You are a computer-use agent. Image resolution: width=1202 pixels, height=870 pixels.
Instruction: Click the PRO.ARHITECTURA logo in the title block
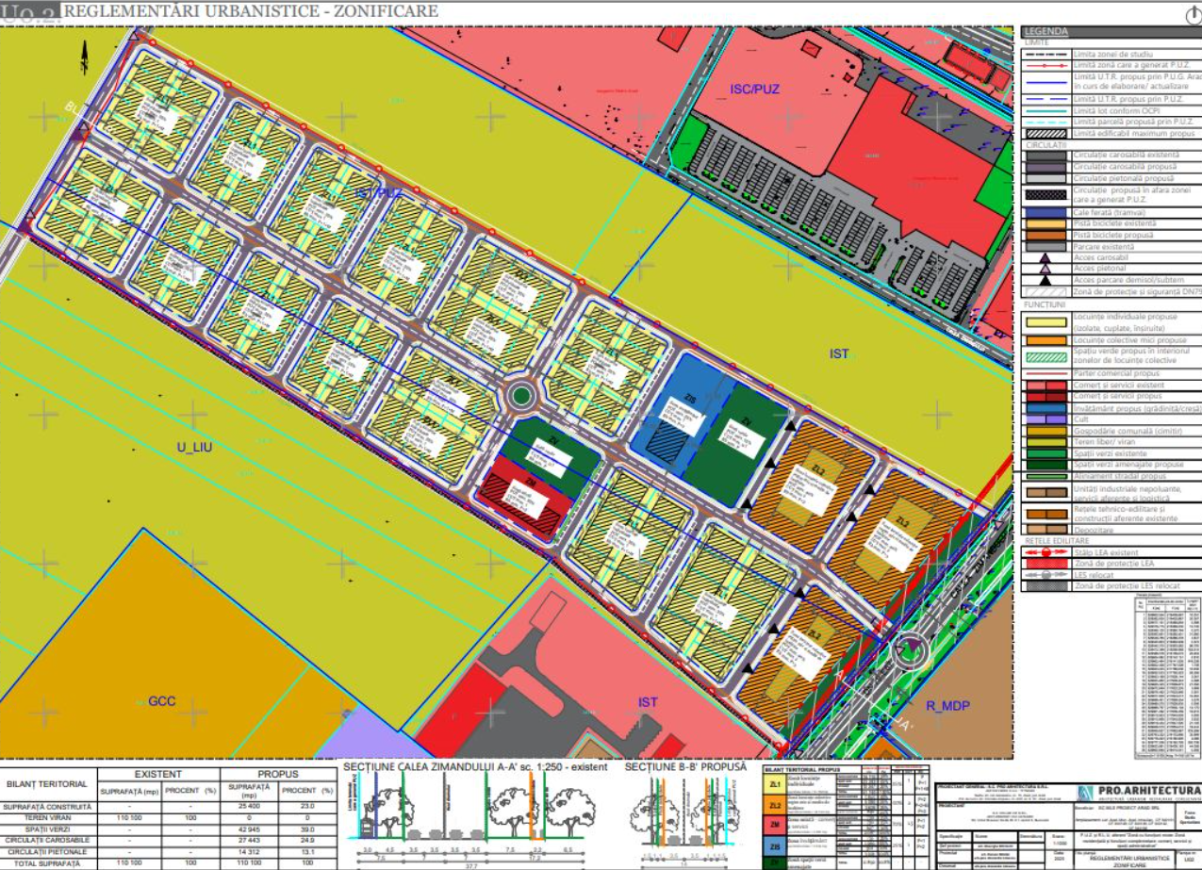point(1135,791)
